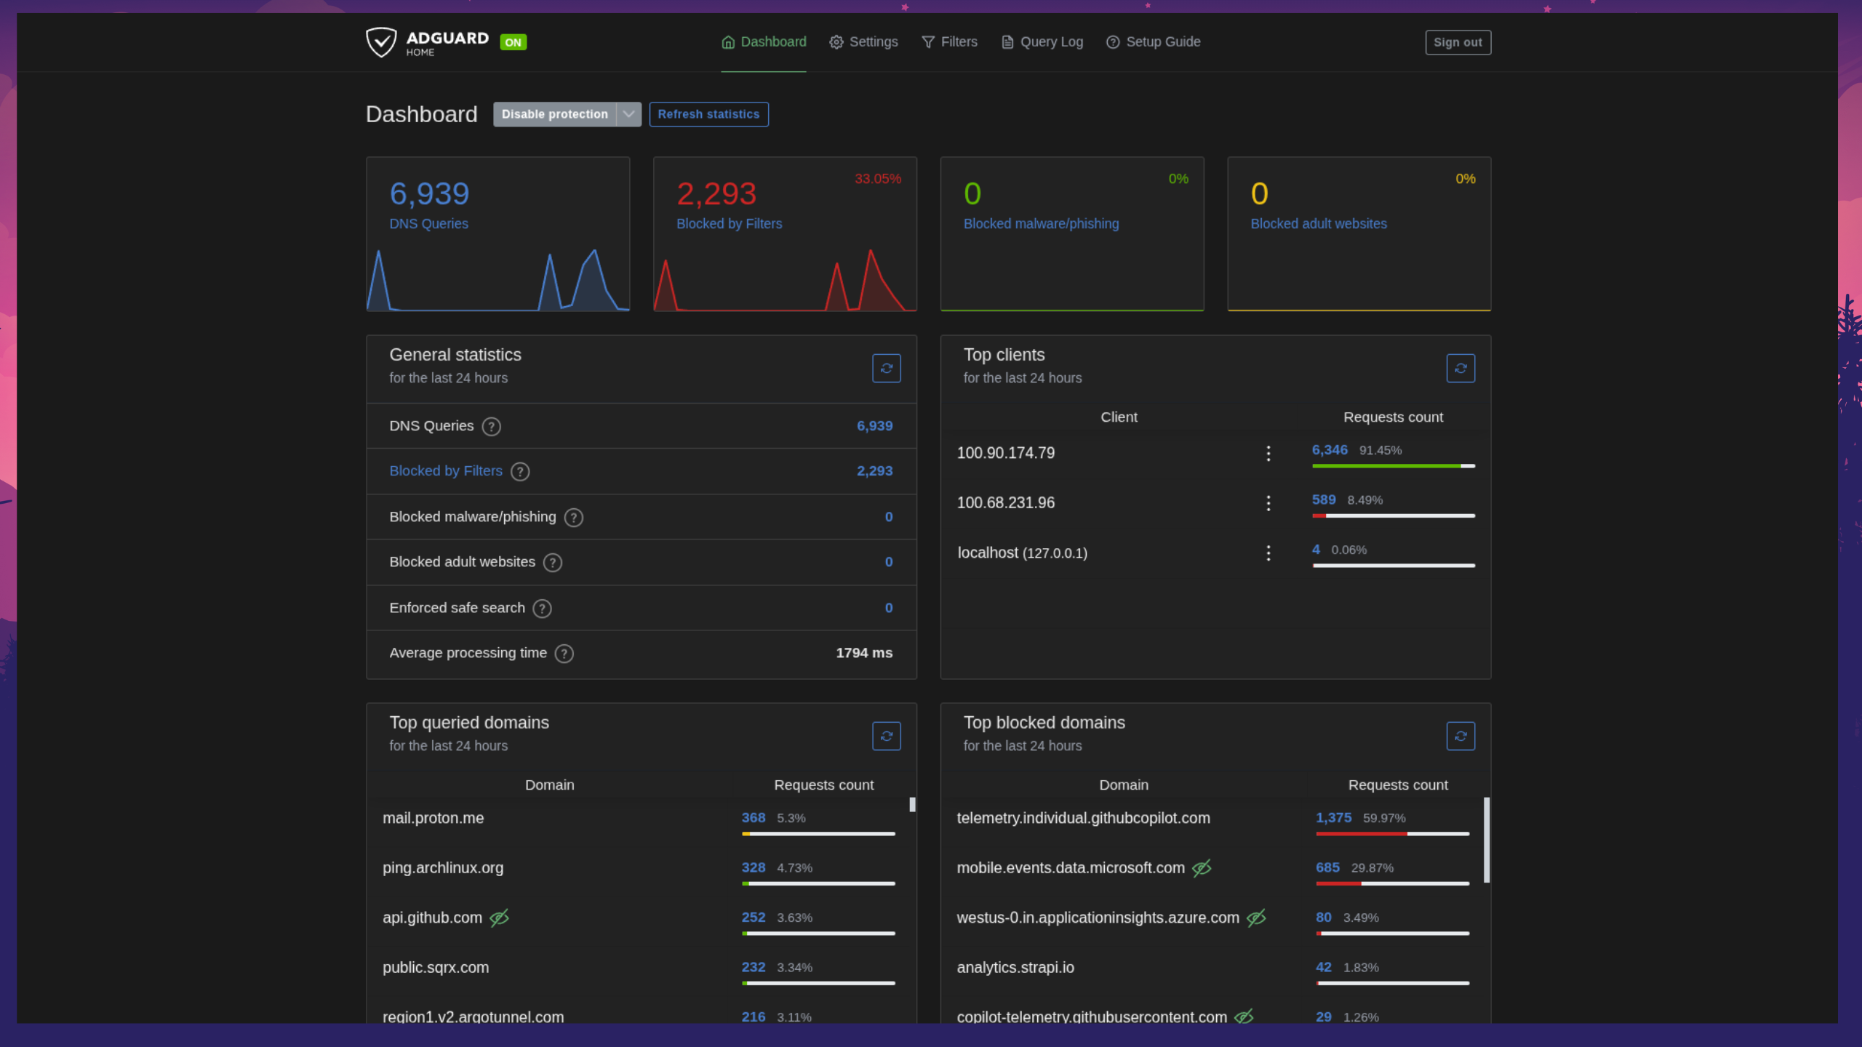Click the 685 count for mobile.events.data.microsoft.com
Viewport: 1862px width, 1047px height.
click(x=1327, y=868)
